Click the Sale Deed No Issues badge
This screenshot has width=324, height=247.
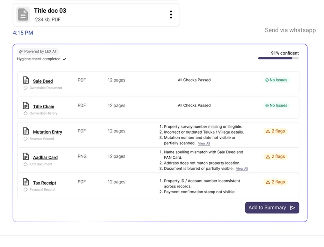click(x=276, y=80)
